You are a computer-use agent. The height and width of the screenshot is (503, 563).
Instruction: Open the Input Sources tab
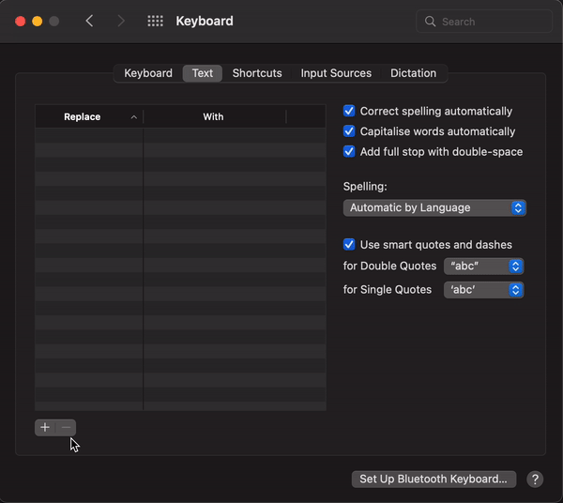click(336, 73)
